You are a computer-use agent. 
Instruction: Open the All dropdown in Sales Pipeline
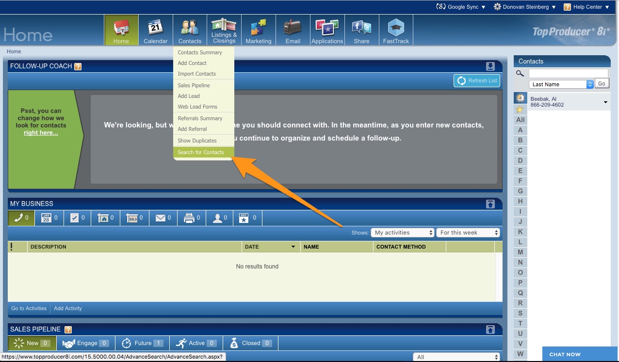456,357
